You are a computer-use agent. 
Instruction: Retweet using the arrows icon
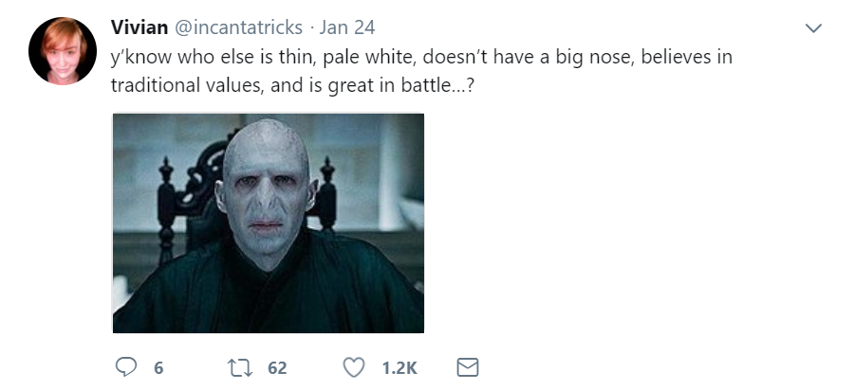(240, 367)
